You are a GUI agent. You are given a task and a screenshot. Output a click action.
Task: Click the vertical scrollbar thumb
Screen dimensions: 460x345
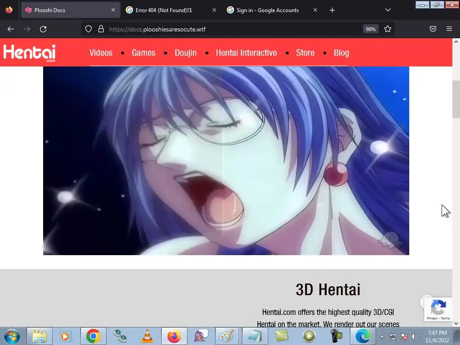pyautogui.click(x=456, y=99)
